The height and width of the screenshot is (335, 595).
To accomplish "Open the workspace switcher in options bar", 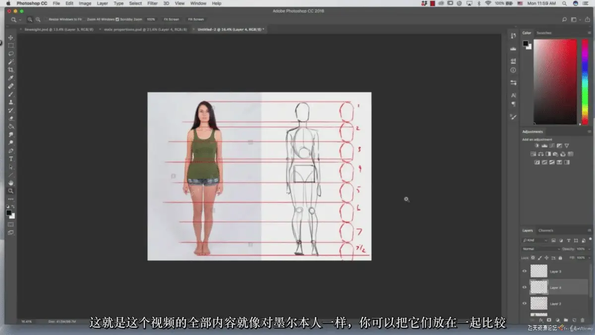I will pyautogui.click(x=574, y=19).
